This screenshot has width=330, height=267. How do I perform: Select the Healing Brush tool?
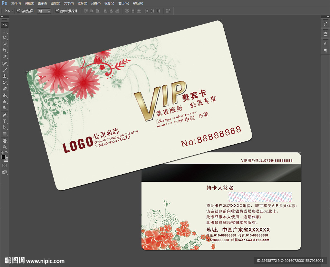5,63
